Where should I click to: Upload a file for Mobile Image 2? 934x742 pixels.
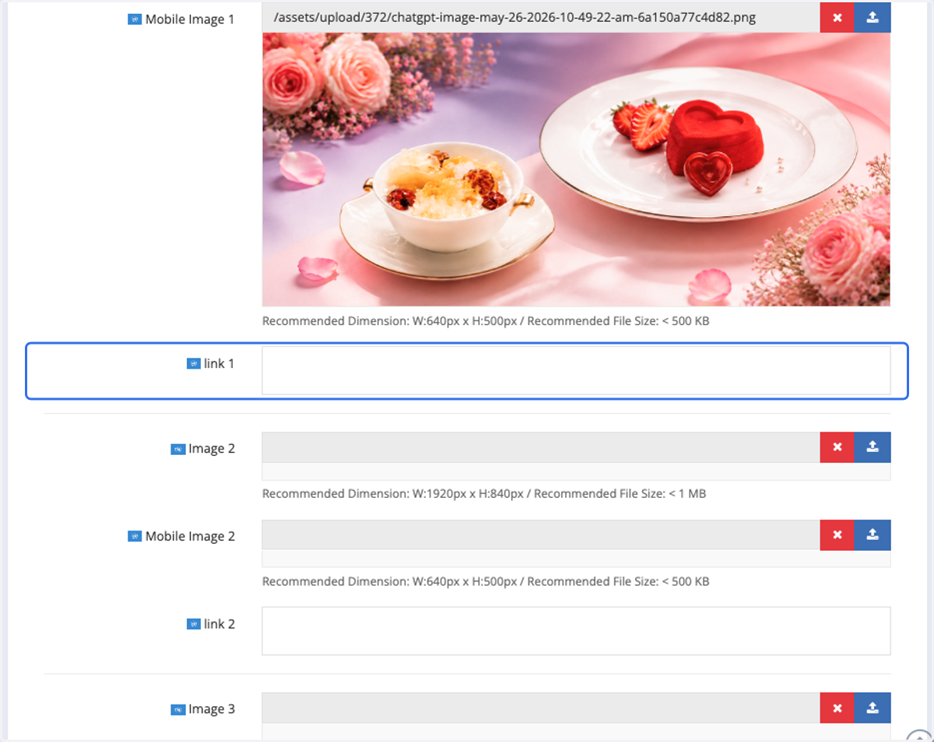tap(873, 535)
